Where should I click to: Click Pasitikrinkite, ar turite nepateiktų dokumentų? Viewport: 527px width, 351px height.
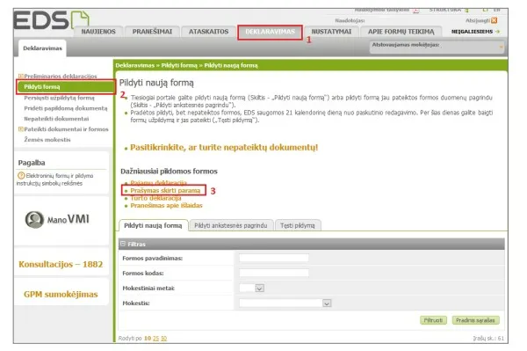pyautogui.click(x=224, y=148)
